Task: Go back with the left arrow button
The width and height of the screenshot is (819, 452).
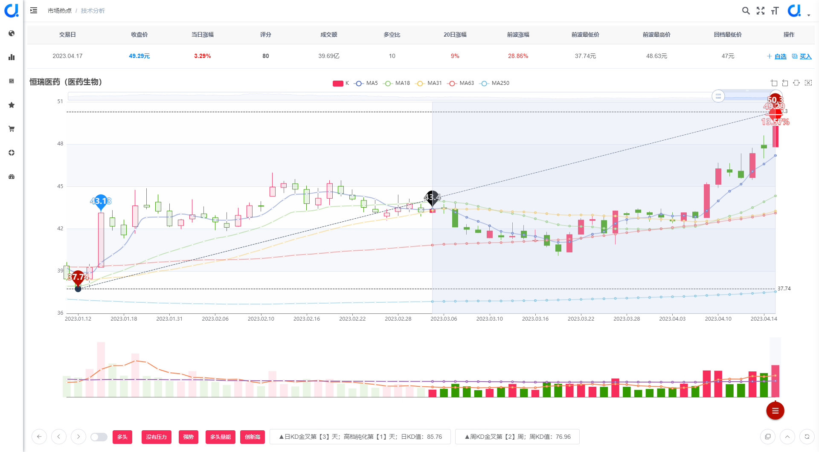Action: click(x=39, y=437)
